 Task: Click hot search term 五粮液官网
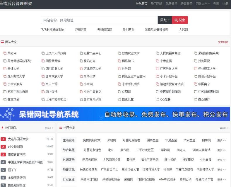click(105, 30)
